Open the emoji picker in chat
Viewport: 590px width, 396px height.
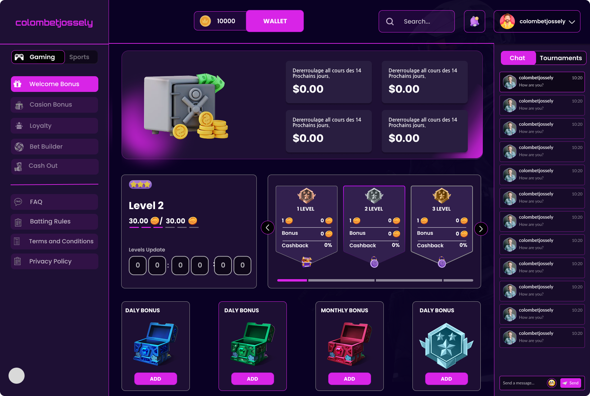click(x=551, y=383)
